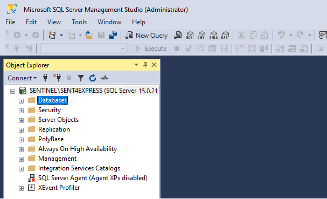Click the Navigate Forward arrow icon

(36, 35)
